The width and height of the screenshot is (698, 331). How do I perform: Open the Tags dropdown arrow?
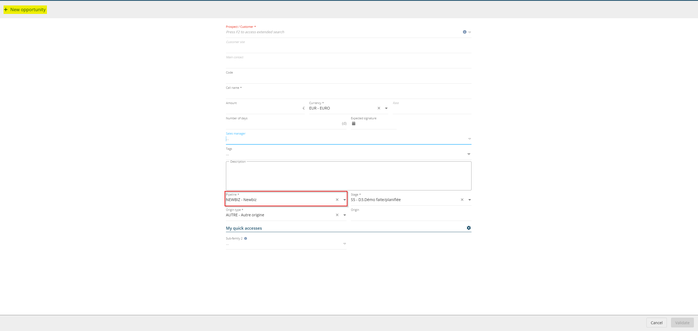[469, 154]
